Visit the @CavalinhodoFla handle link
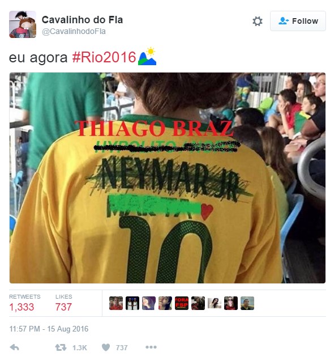This screenshot has height=361, width=330. pyautogui.click(x=74, y=31)
